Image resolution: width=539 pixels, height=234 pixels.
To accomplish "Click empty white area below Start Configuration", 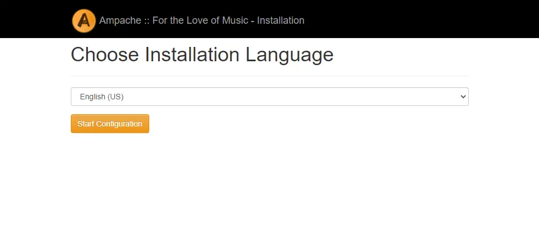I will pyautogui.click(x=270, y=182).
